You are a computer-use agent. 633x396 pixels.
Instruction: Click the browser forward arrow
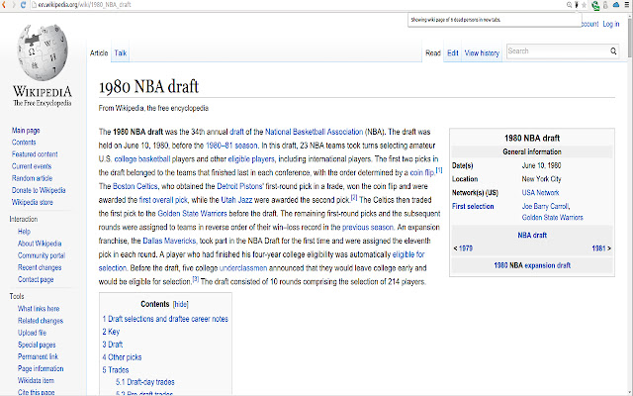point(13,5)
